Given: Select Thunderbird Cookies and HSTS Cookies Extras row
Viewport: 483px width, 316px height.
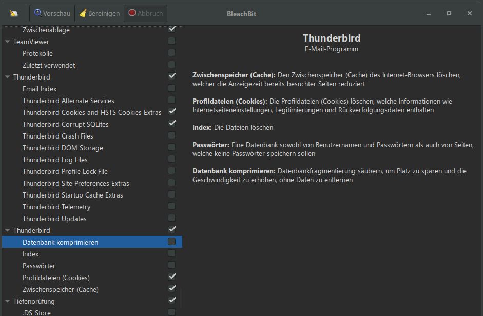Looking at the screenshot, I should point(92,112).
